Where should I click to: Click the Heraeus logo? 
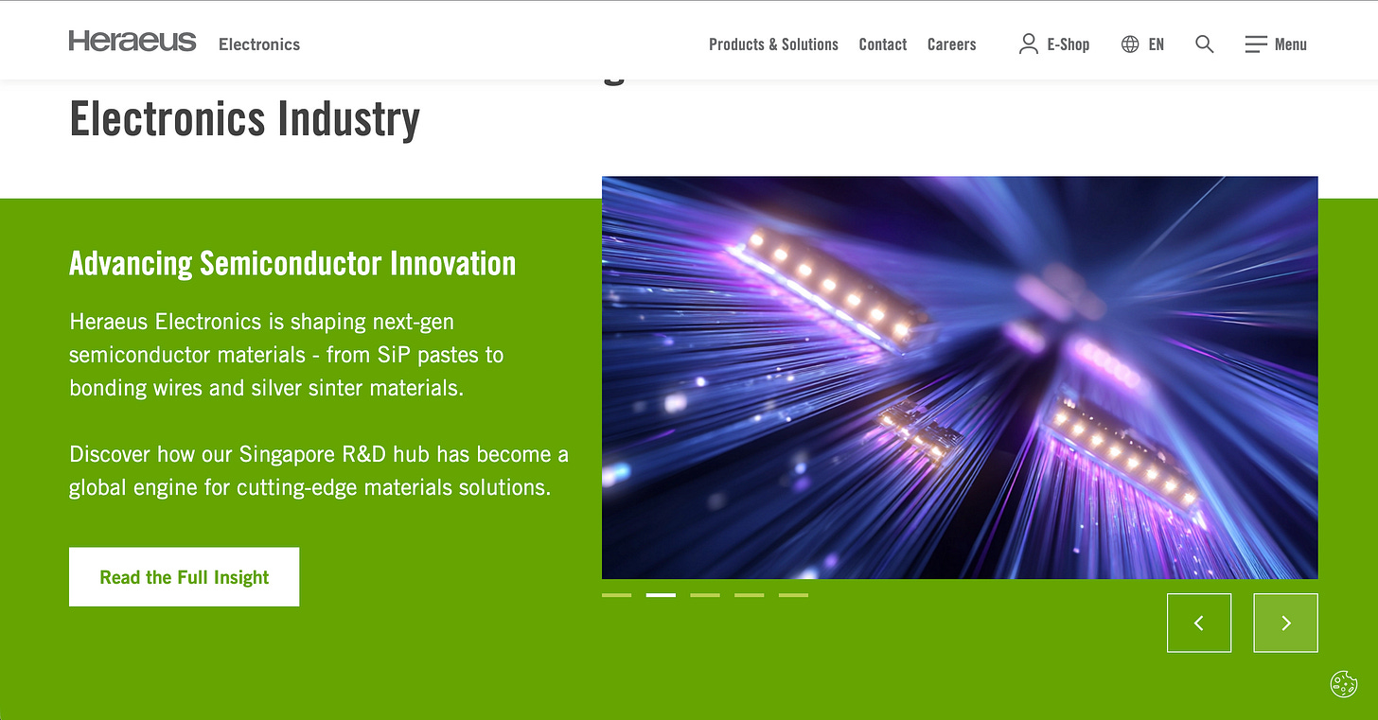132,41
